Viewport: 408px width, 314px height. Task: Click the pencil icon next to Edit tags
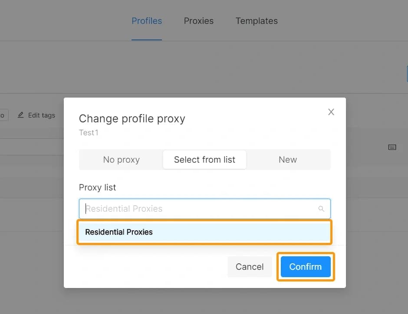pyautogui.click(x=20, y=115)
